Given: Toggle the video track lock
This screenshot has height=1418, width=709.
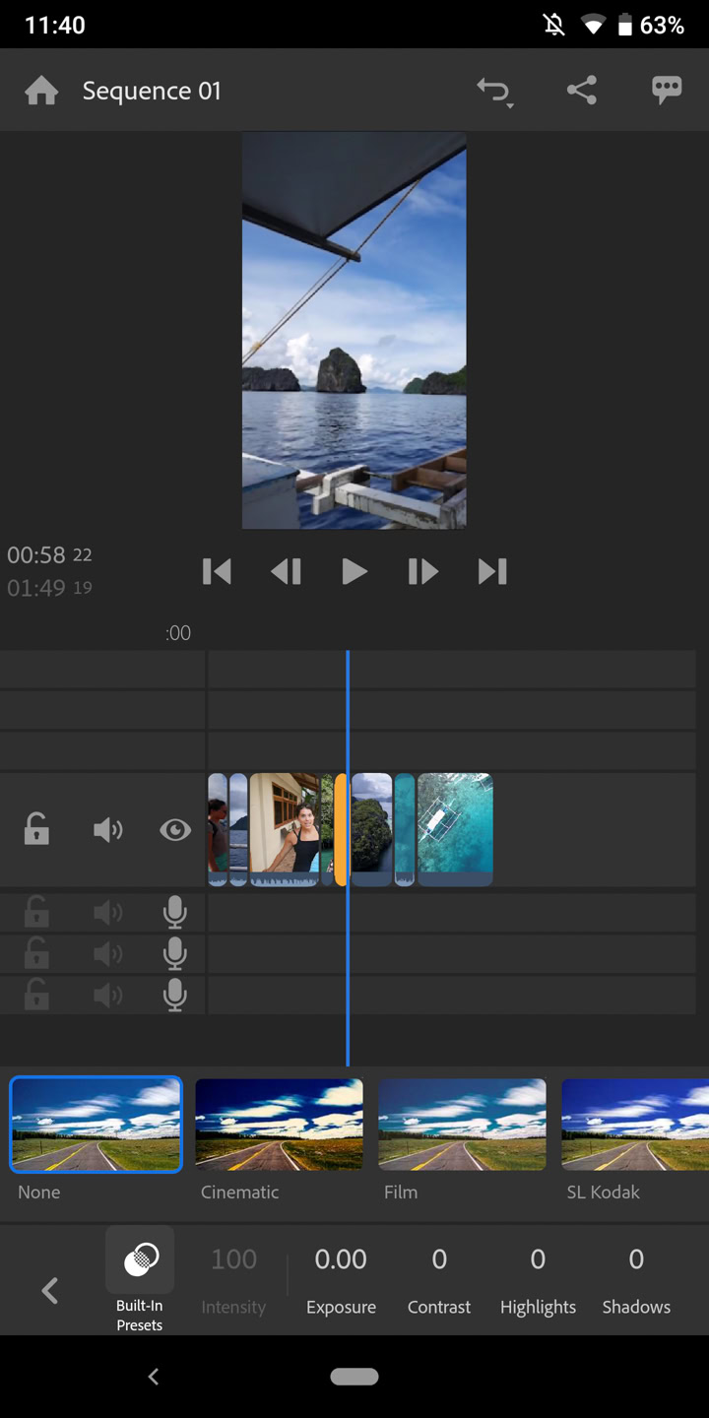Looking at the screenshot, I should tap(36, 830).
